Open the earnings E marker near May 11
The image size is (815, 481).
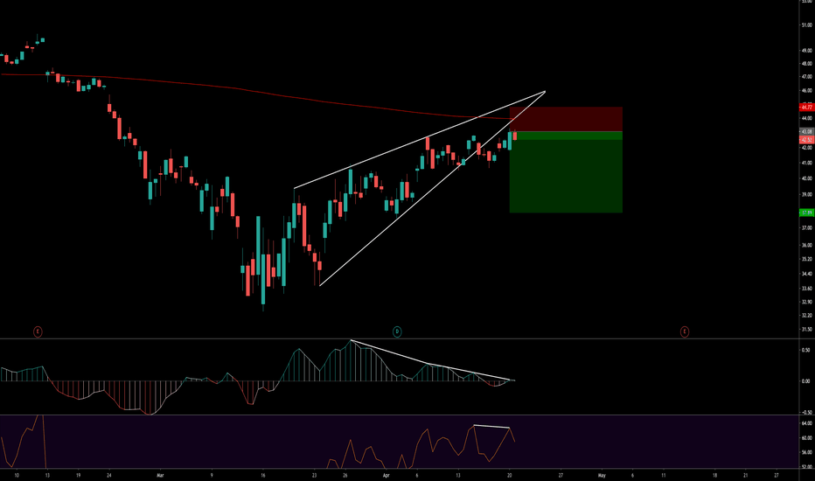point(685,331)
